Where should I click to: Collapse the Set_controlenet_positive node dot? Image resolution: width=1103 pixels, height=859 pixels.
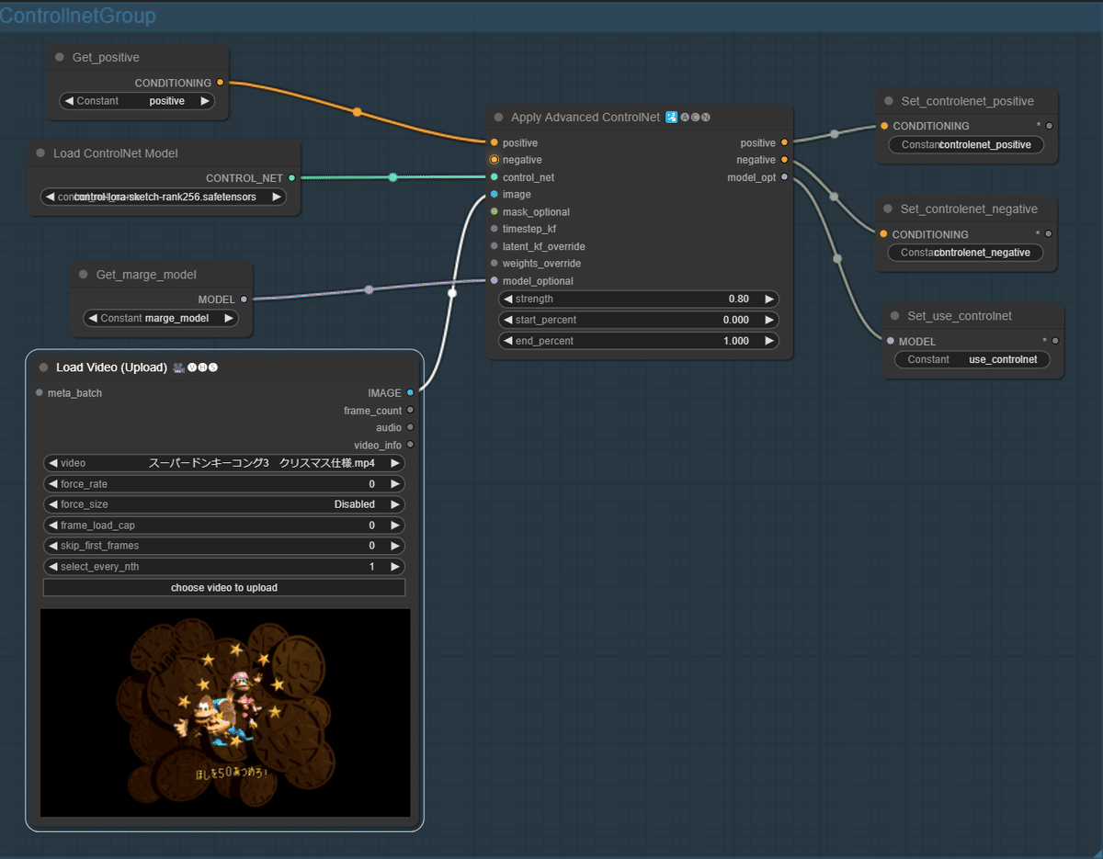(x=888, y=102)
